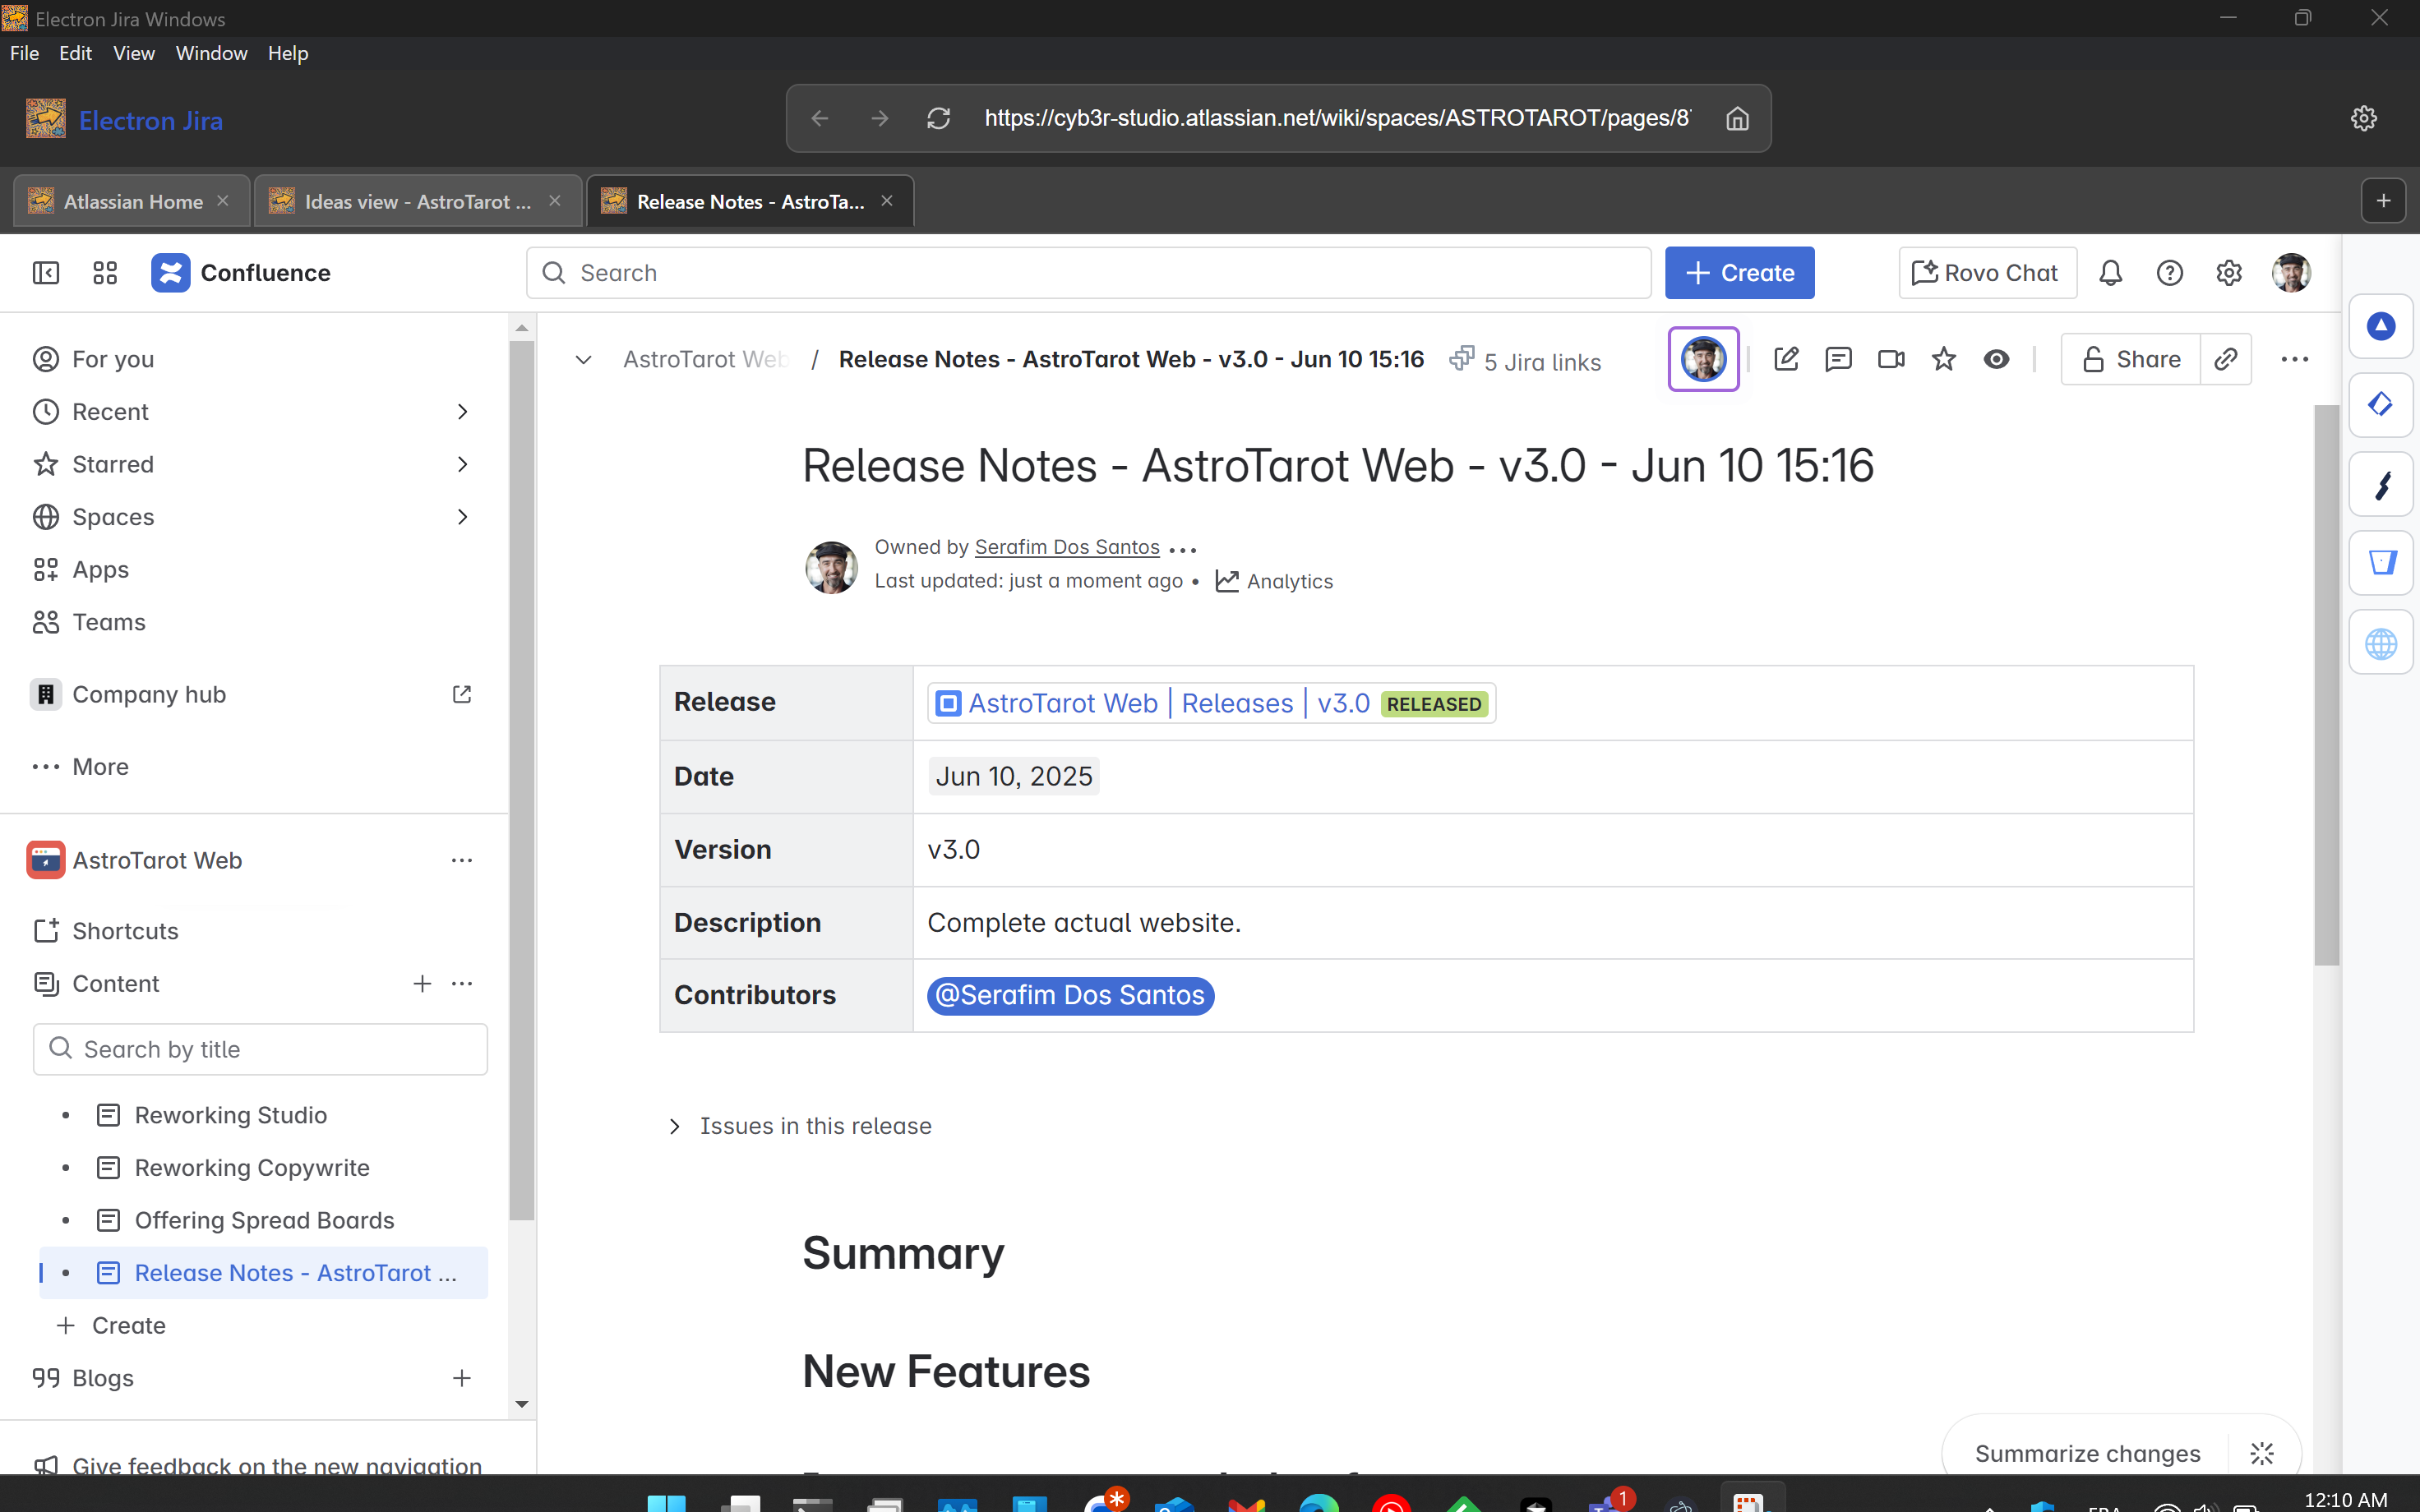Image resolution: width=2420 pixels, height=1512 pixels.
Task: Open the Window menu
Action: point(211,53)
